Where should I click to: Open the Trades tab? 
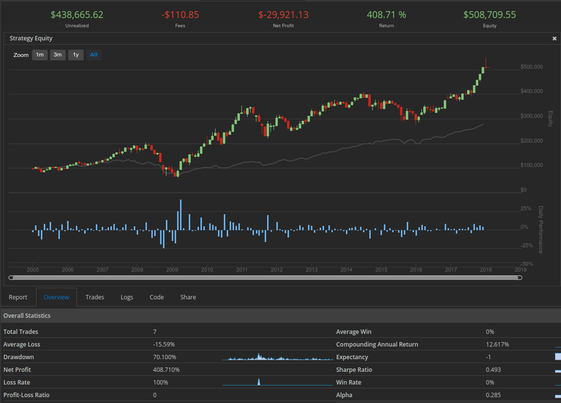[95, 297]
